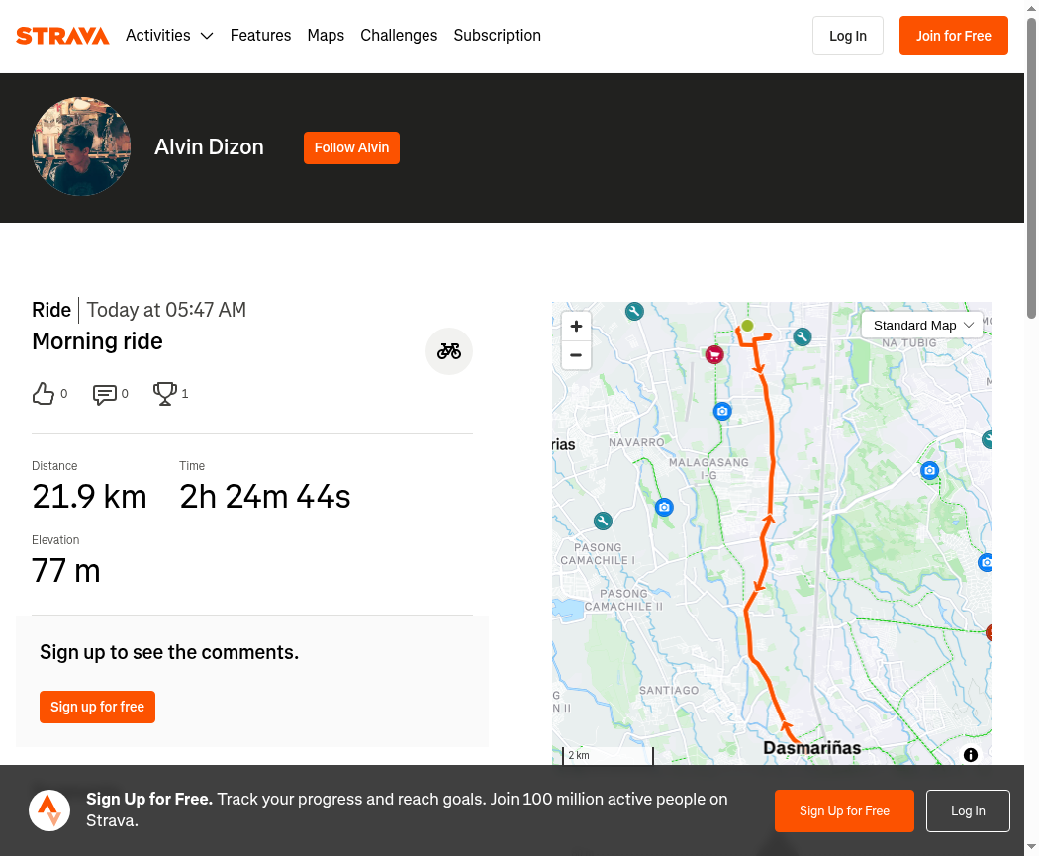Click the 21.9 km distance value
This screenshot has width=1039, height=856.
pyautogui.click(x=89, y=496)
